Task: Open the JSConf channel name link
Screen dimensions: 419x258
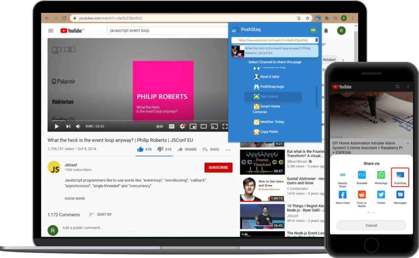Action: coord(71,165)
